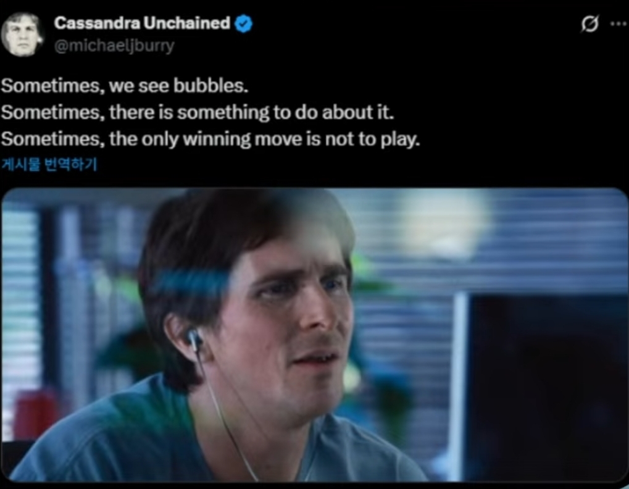Open the three-dot more options menu

pyautogui.click(x=618, y=24)
